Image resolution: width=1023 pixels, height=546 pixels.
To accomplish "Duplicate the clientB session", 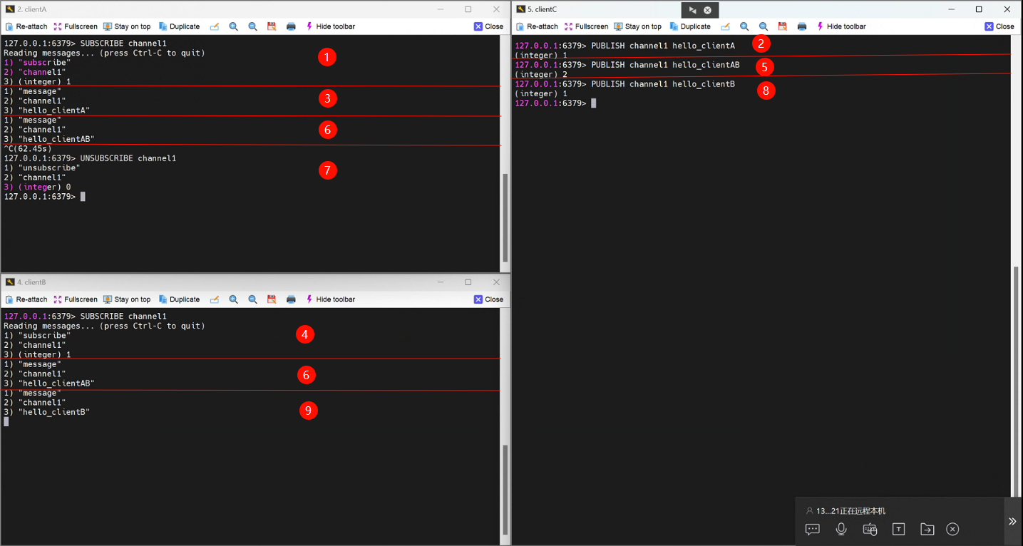I will click(179, 299).
